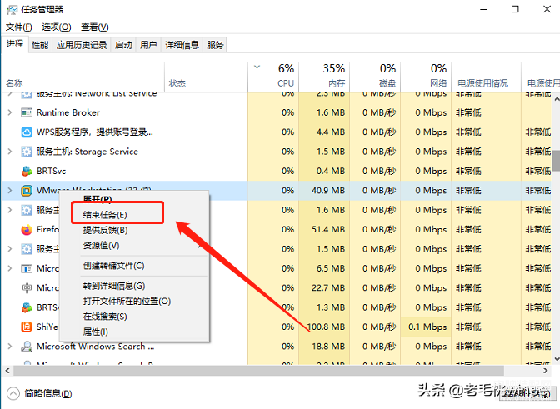Click the service host gear icon in the 1.5 MB row below Firefox
The height and width of the screenshot is (409, 560).
[27, 249]
